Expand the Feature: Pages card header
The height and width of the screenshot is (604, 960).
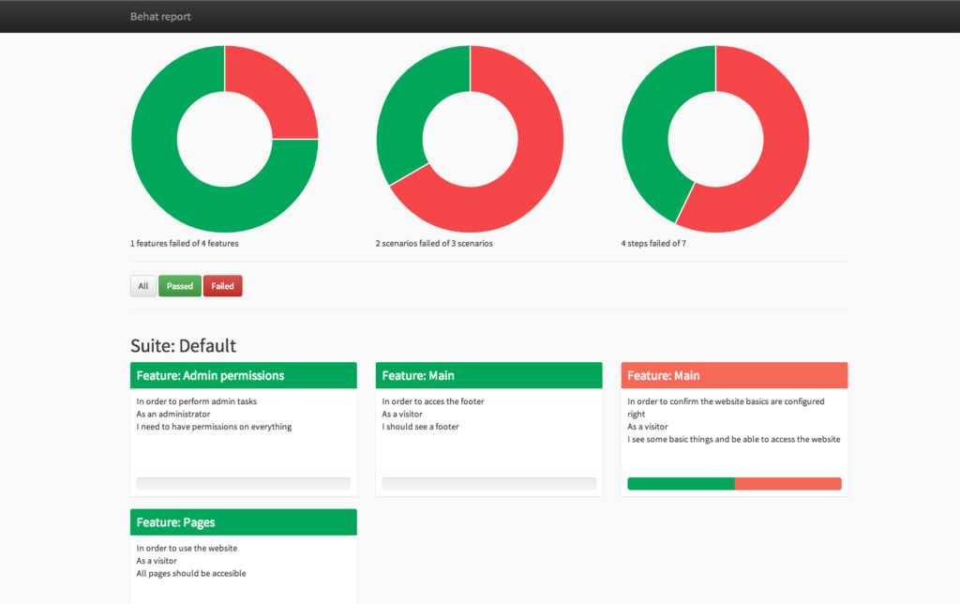click(243, 522)
